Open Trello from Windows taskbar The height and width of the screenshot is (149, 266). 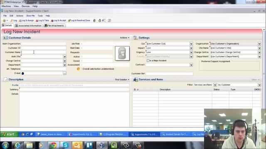tap(89, 145)
